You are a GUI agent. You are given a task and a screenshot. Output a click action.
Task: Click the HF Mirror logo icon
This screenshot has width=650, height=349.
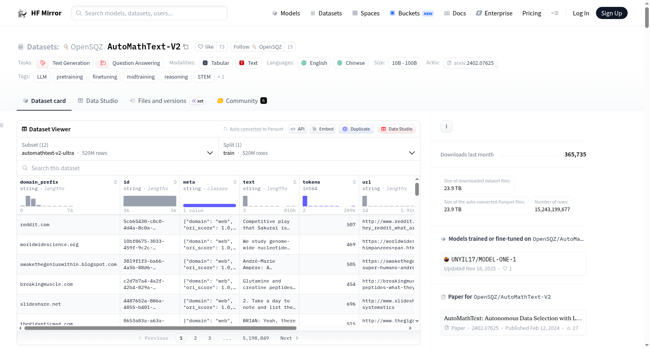(x=22, y=13)
